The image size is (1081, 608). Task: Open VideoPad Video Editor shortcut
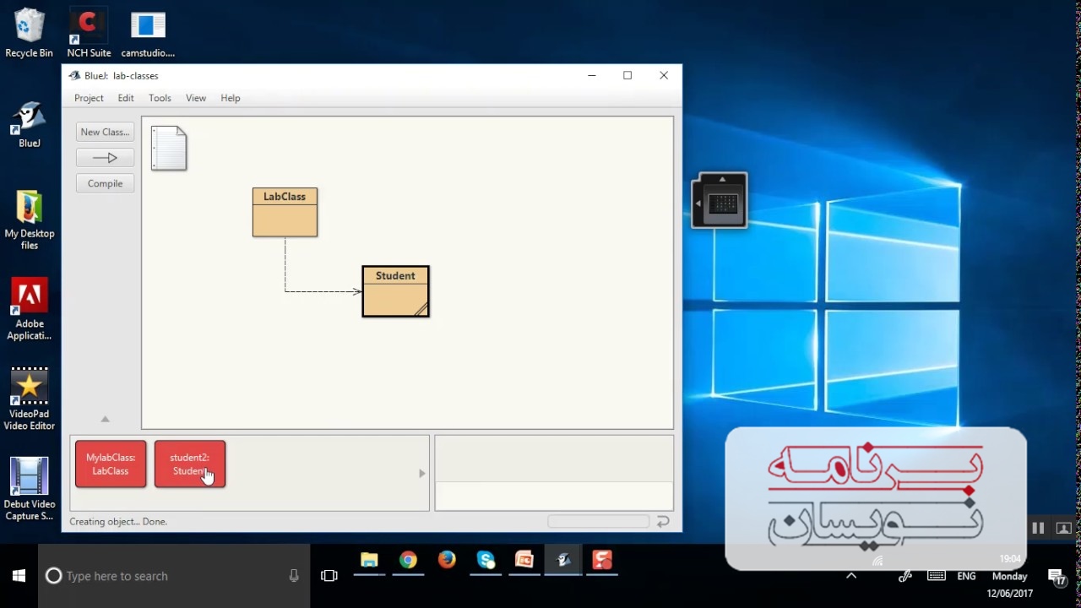pos(30,399)
